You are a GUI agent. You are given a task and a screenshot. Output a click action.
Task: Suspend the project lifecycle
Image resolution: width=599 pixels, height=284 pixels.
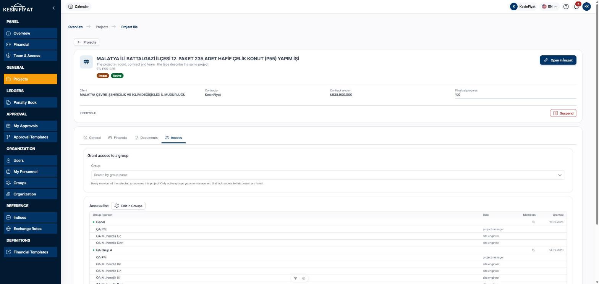pyautogui.click(x=563, y=113)
